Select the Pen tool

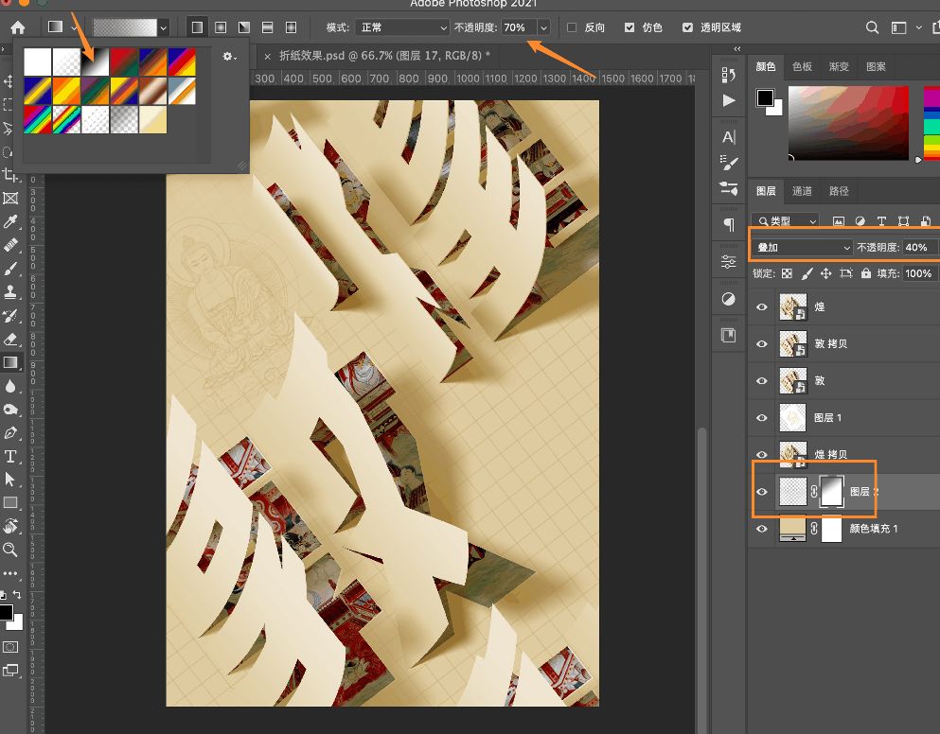(10, 433)
